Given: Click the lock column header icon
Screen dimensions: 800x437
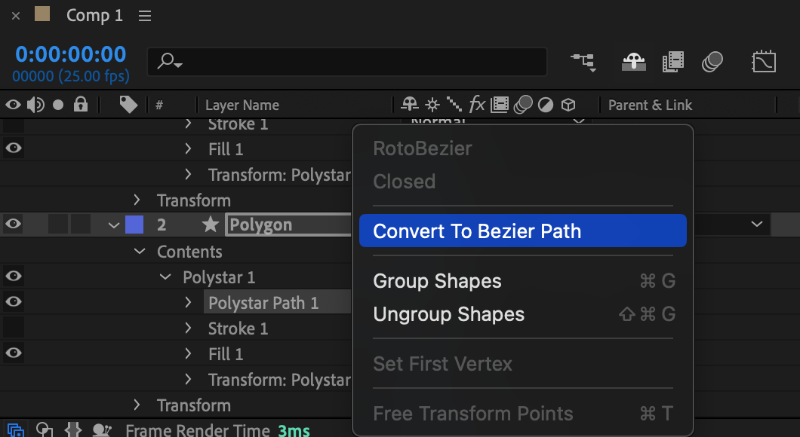Looking at the screenshot, I should pos(81,105).
